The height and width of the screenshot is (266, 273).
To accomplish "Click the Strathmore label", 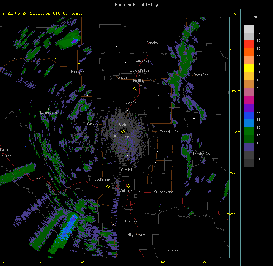I will (163, 192).
